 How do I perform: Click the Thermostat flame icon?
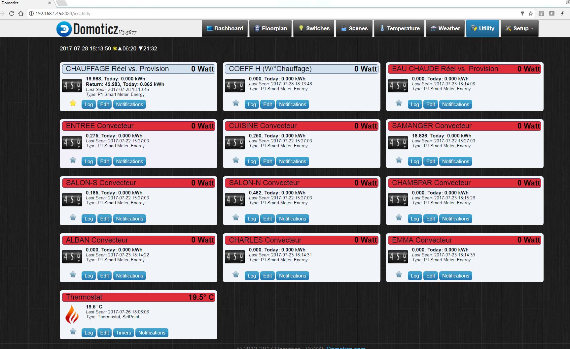72,314
